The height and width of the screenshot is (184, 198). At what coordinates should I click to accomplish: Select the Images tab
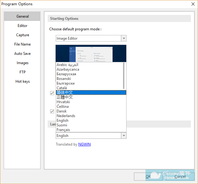coord(22,63)
